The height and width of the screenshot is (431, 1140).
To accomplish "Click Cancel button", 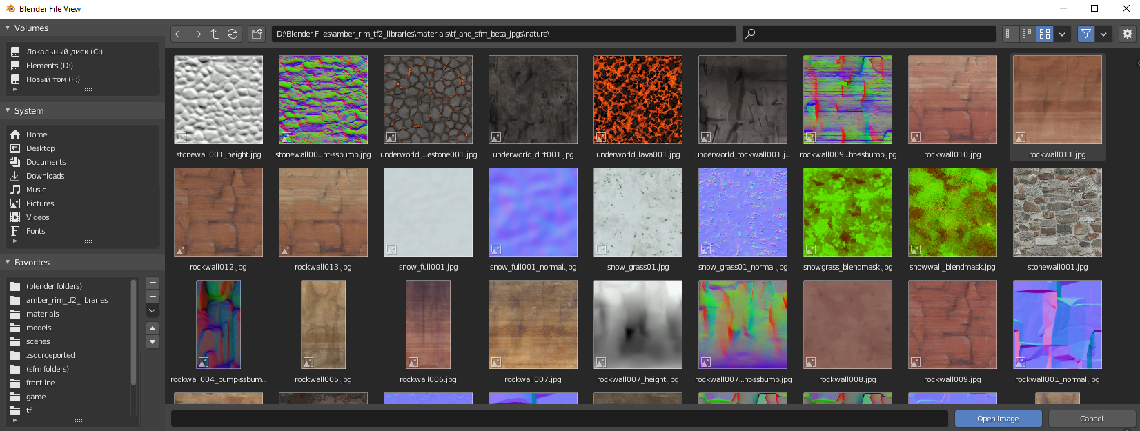I will pyautogui.click(x=1092, y=419).
